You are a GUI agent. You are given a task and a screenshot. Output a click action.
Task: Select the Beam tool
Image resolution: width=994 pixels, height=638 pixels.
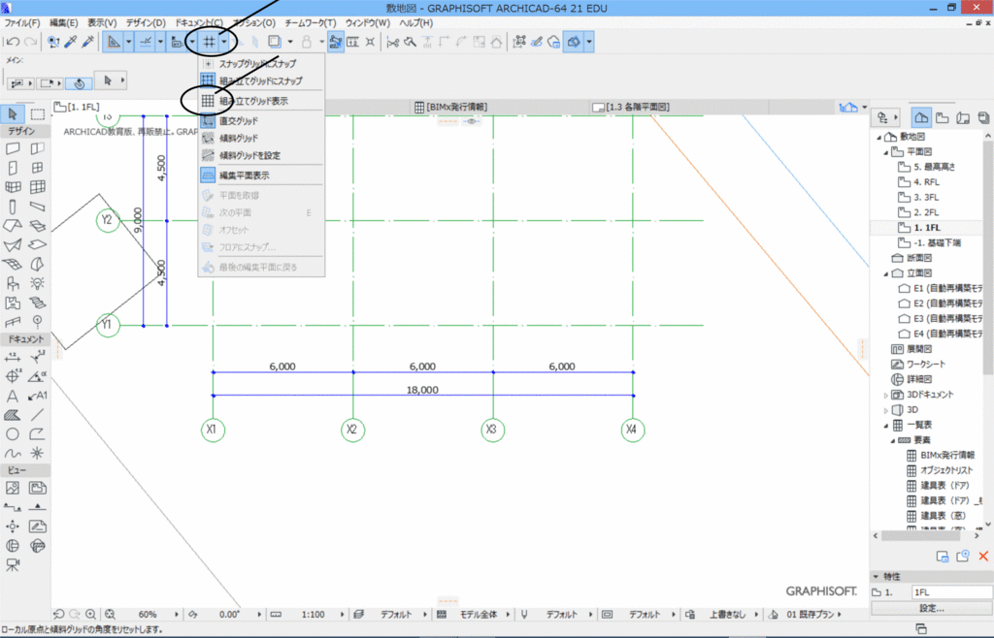[x=38, y=207]
